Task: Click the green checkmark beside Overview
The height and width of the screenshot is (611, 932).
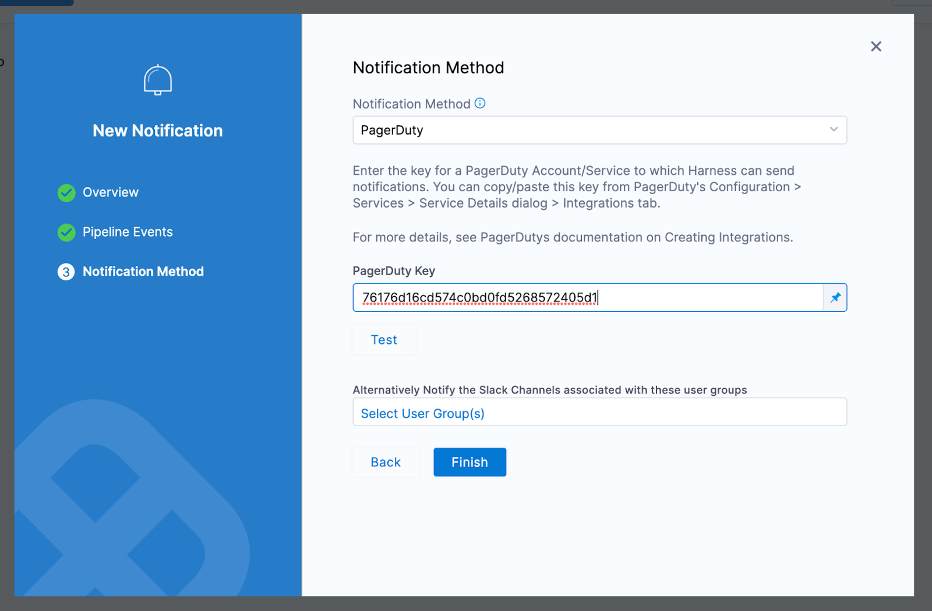Action: 66,192
